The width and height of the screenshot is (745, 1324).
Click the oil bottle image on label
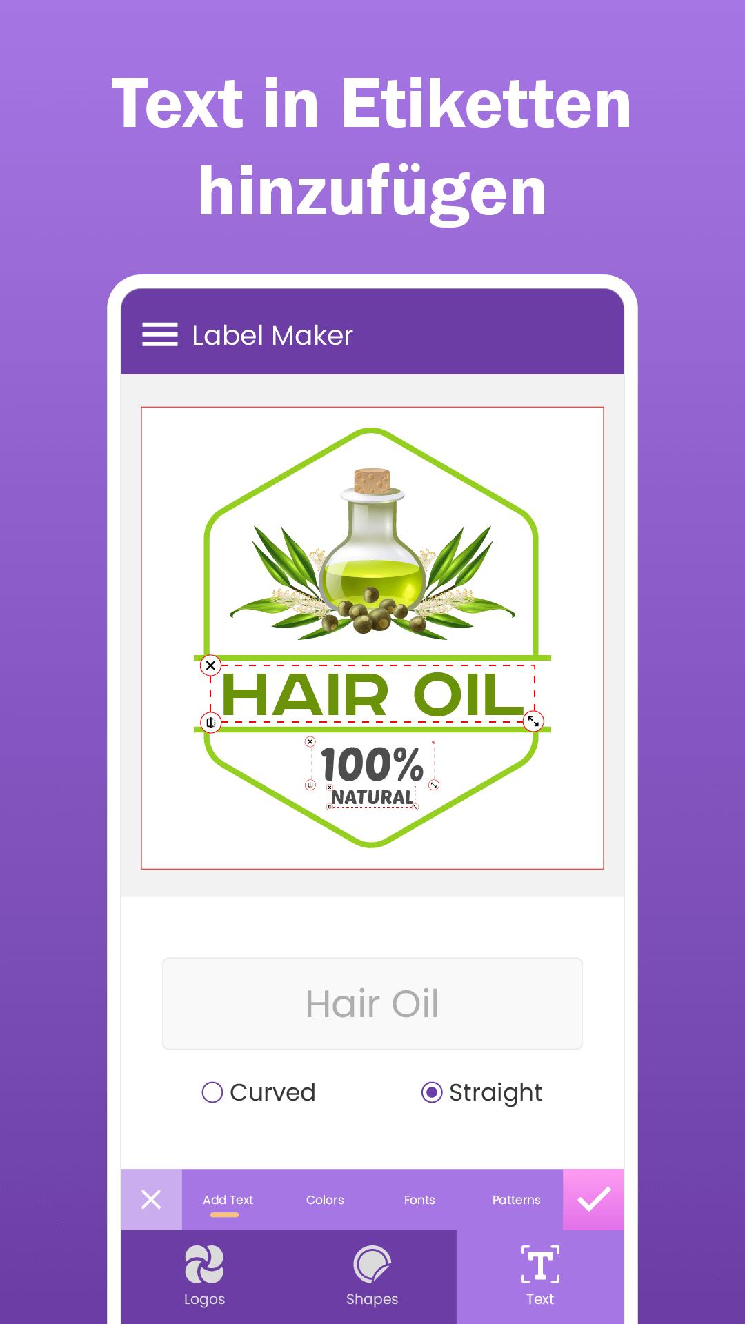[372, 552]
